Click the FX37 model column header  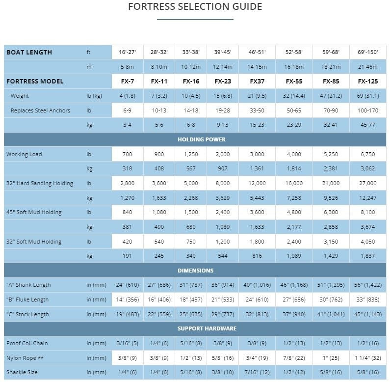pyautogui.click(x=257, y=82)
